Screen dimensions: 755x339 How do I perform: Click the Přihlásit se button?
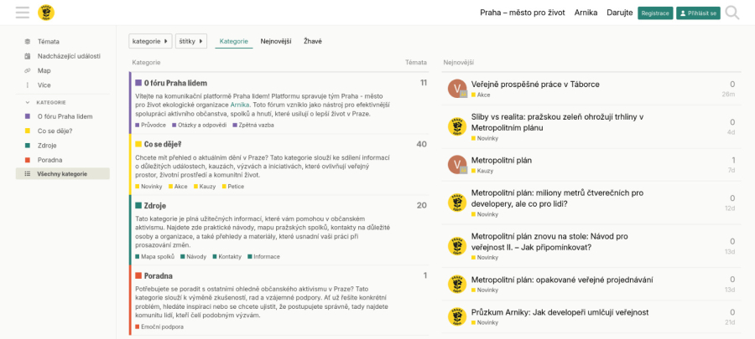pyautogui.click(x=698, y=13)
